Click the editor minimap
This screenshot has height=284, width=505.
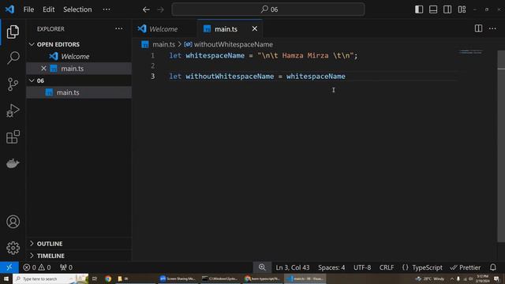click(470, 52)
